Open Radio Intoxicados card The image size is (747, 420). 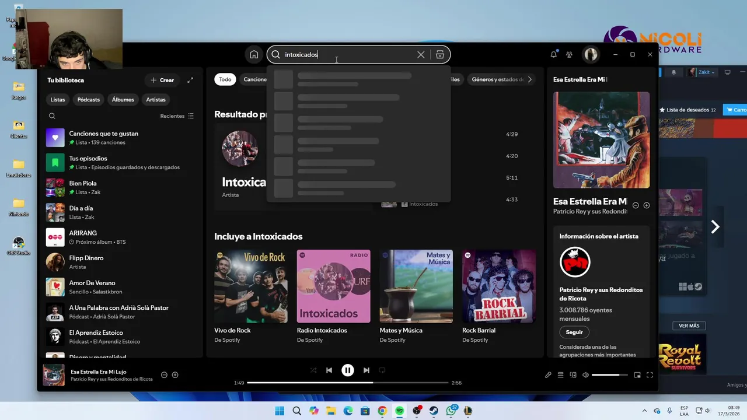coord(333,296)
